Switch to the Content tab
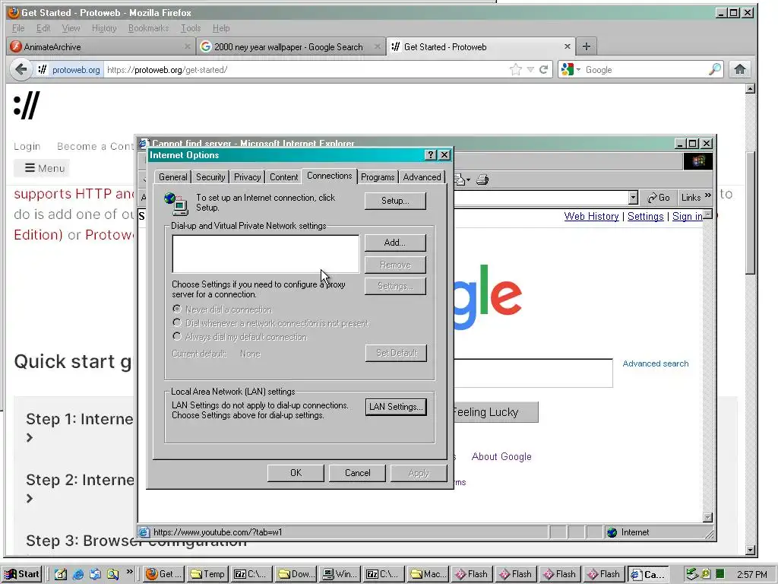The image size is (778, 584). click(x=284, y=177)
